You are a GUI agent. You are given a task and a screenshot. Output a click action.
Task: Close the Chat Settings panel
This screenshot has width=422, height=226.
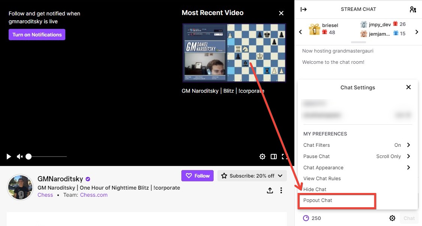pos(408,87)
